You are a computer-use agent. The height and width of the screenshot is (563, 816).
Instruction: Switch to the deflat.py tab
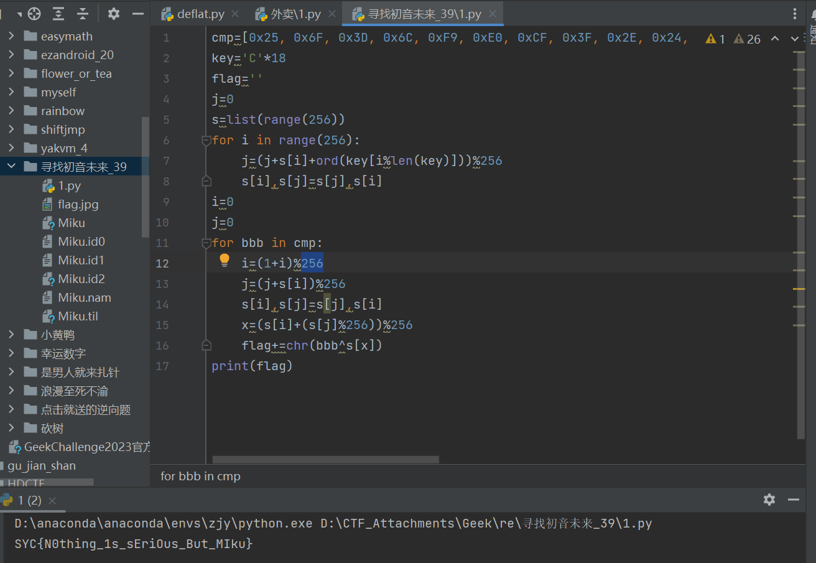point(200,14)
